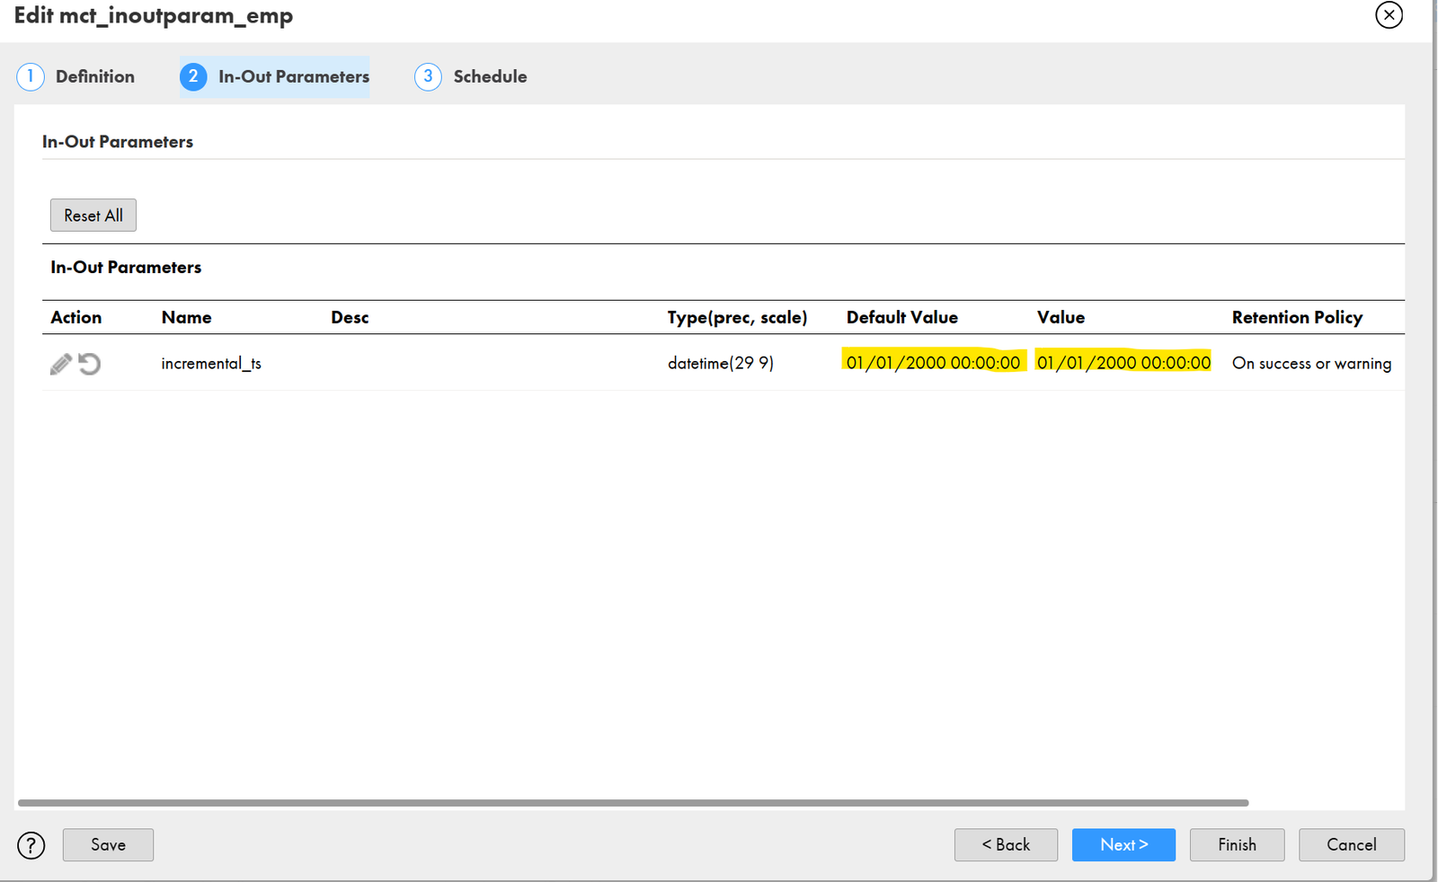Click the Value column 01/01/2000 00:00:00 cell

pos(1123,362)
